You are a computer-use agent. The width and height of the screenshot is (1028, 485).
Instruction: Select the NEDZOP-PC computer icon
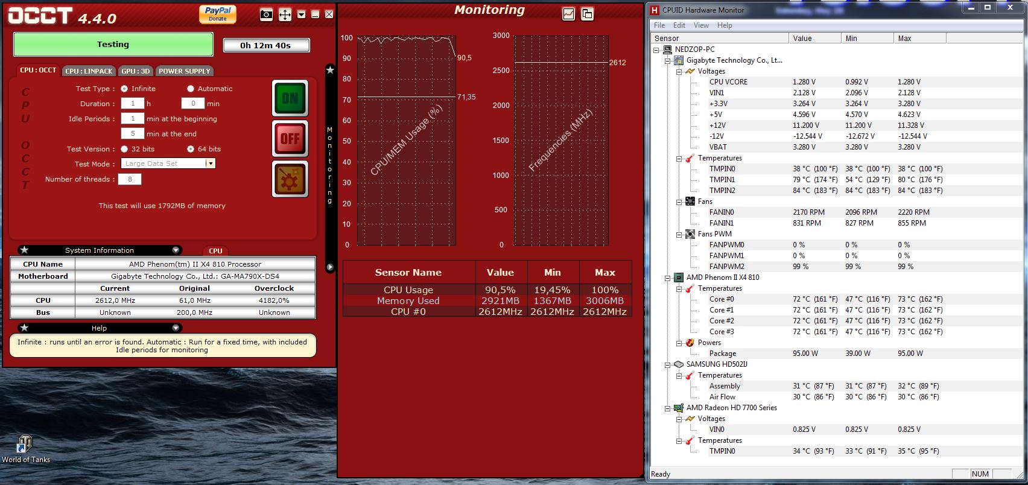click(x=667, y=49)
